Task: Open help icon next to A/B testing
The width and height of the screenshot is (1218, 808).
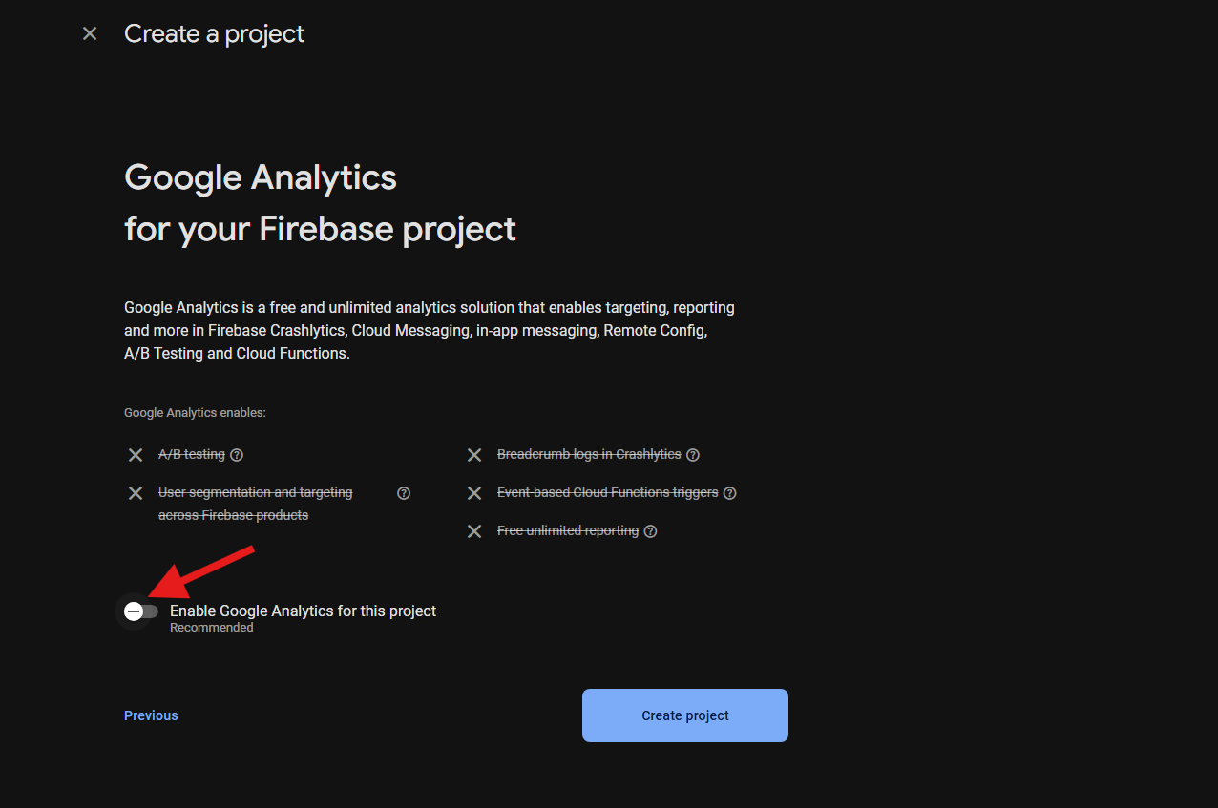Action: (237, 455)
